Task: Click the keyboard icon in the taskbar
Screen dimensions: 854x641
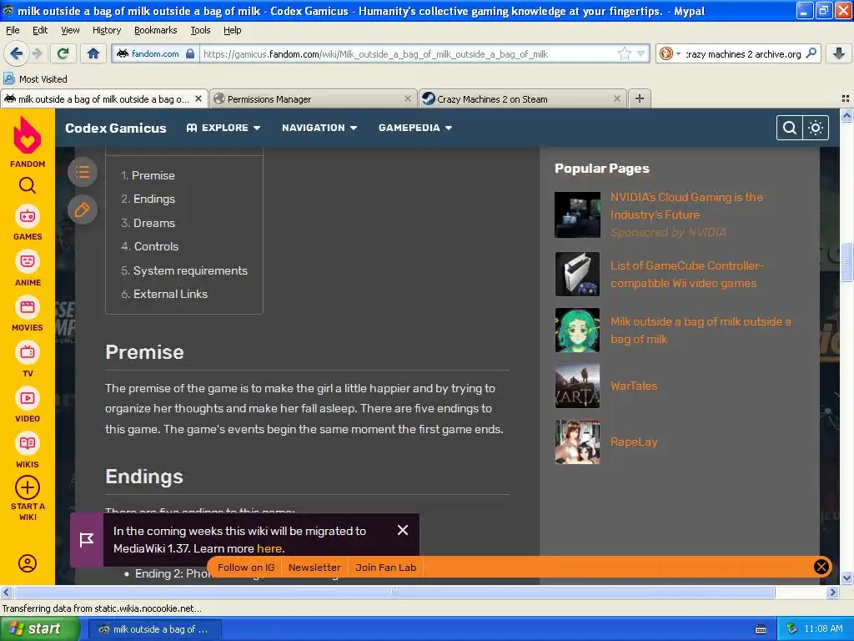Action: (761, 629)
